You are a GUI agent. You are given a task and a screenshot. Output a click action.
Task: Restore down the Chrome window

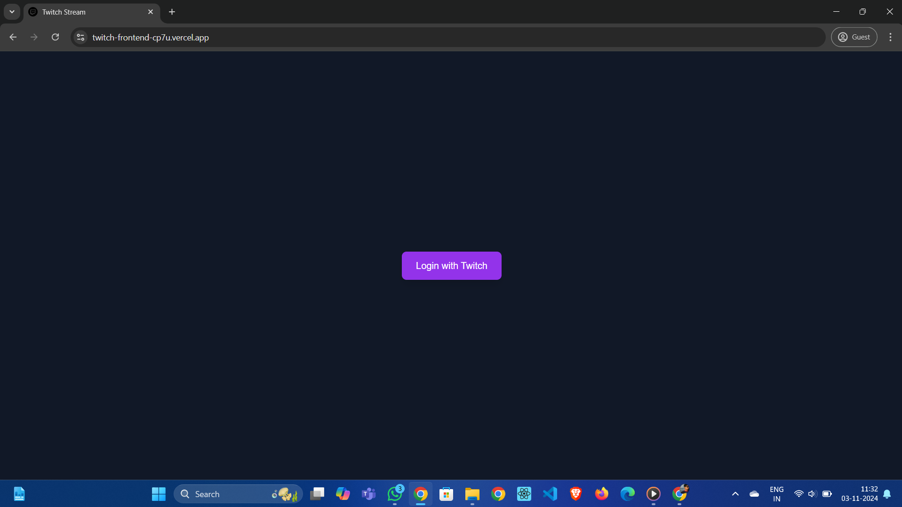pos(862,12)
